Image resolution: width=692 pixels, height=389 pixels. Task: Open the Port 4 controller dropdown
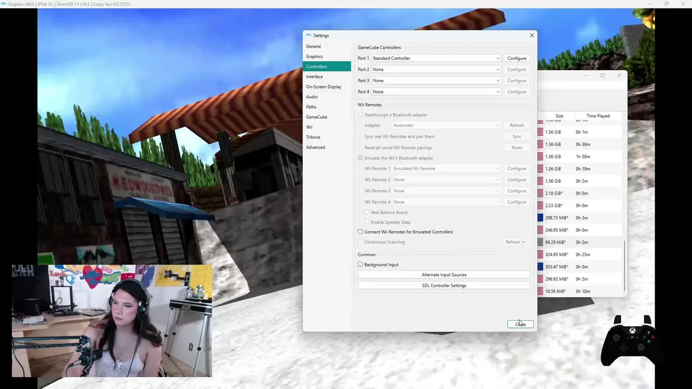[x=436, y=92]
